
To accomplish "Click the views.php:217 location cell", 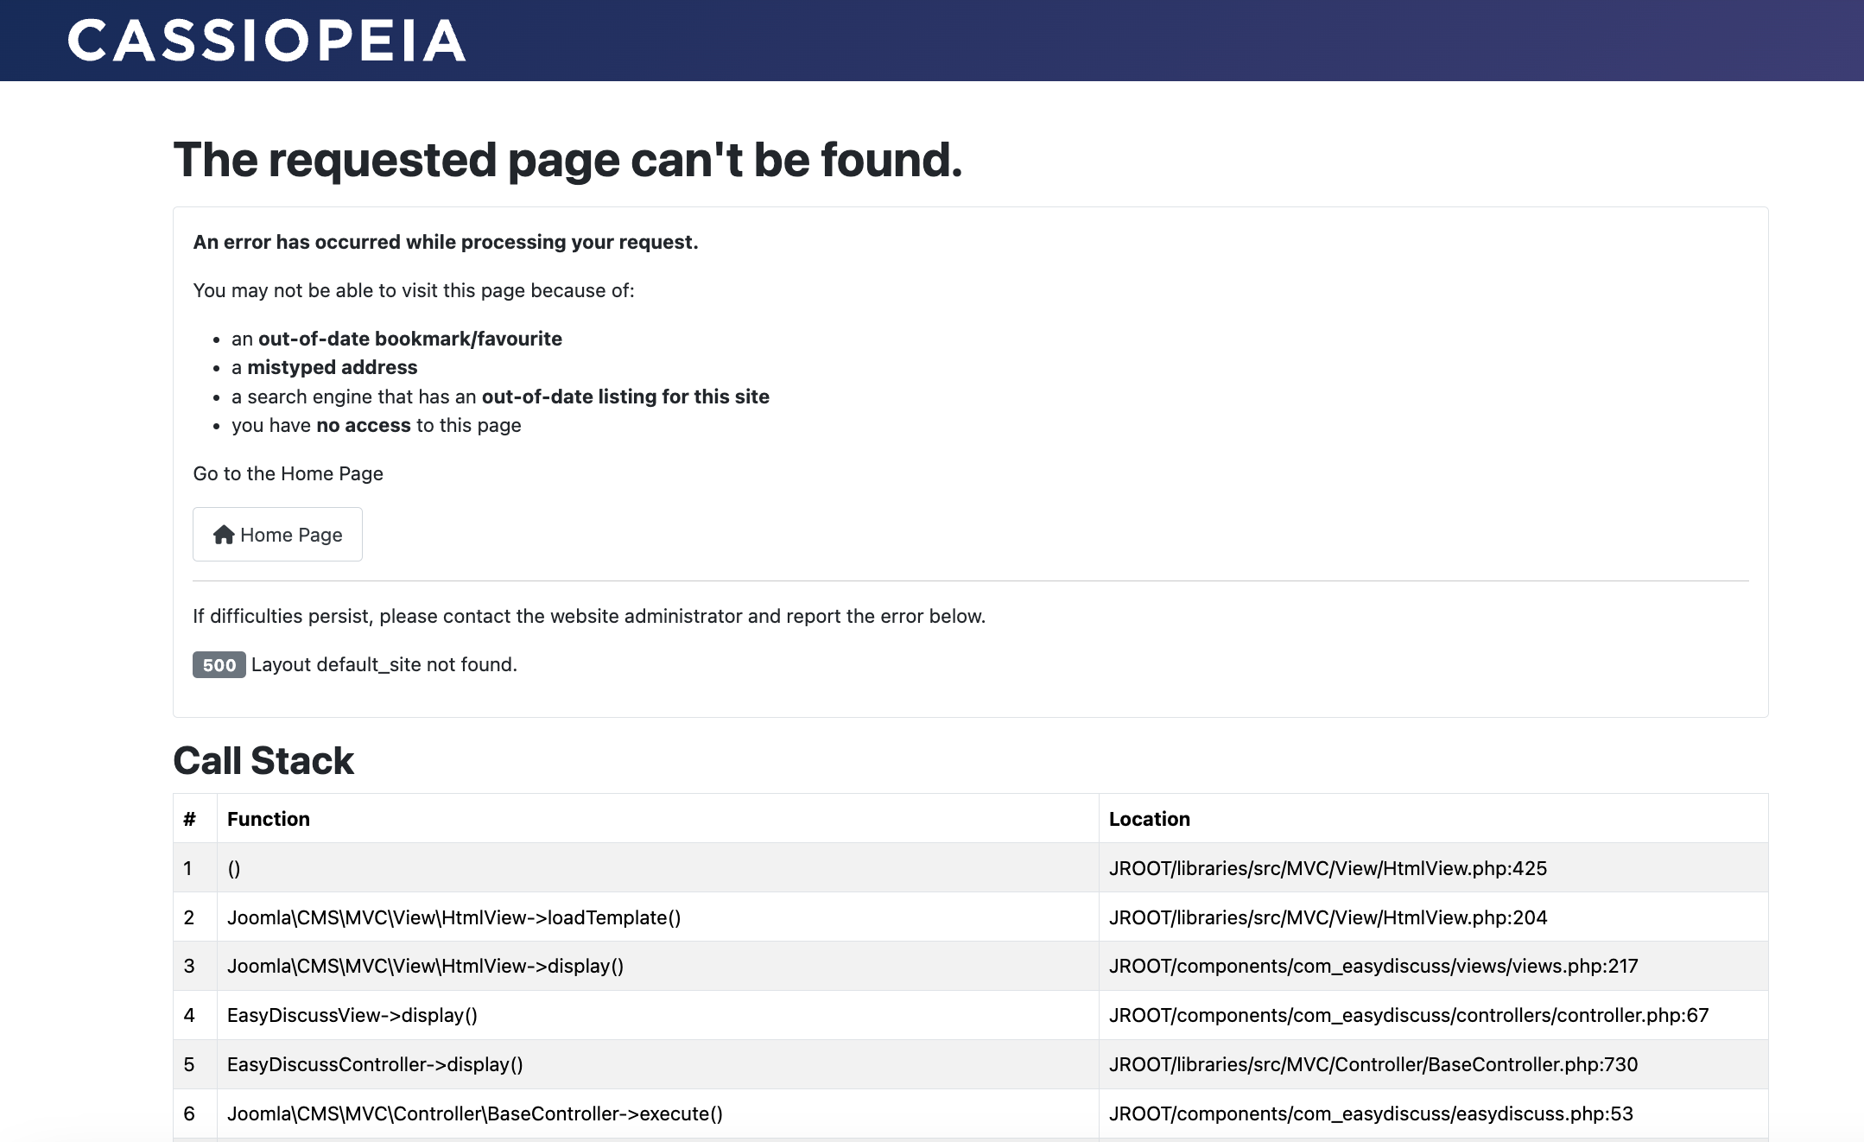I will point(1373,966).
